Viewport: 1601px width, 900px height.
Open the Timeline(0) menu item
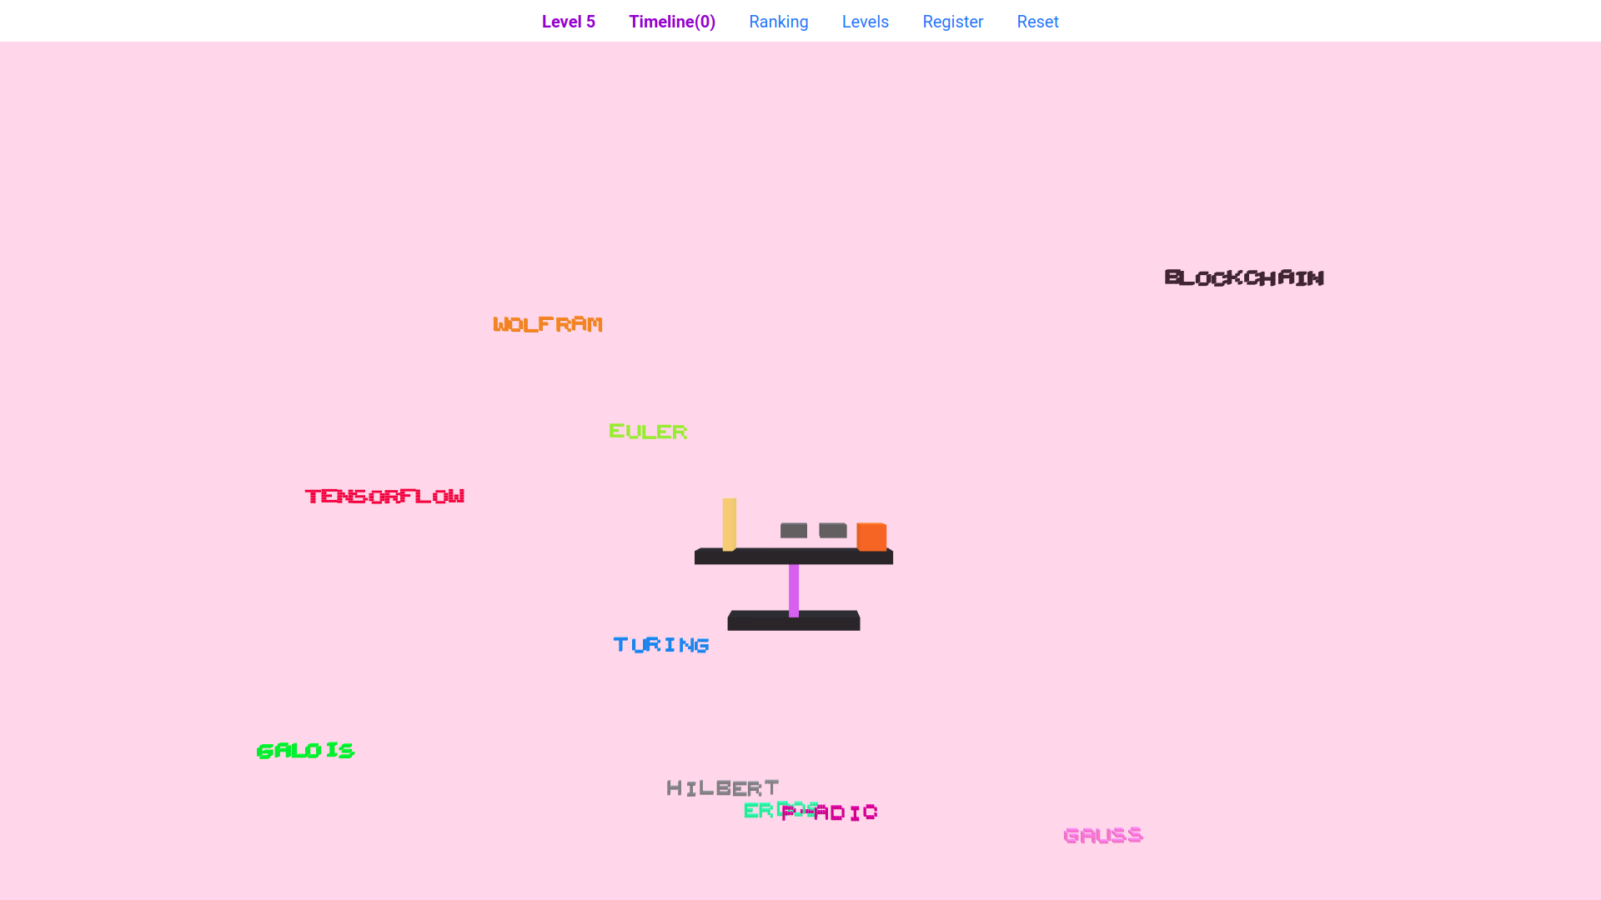pyautogui.click(x=671, y=22)
